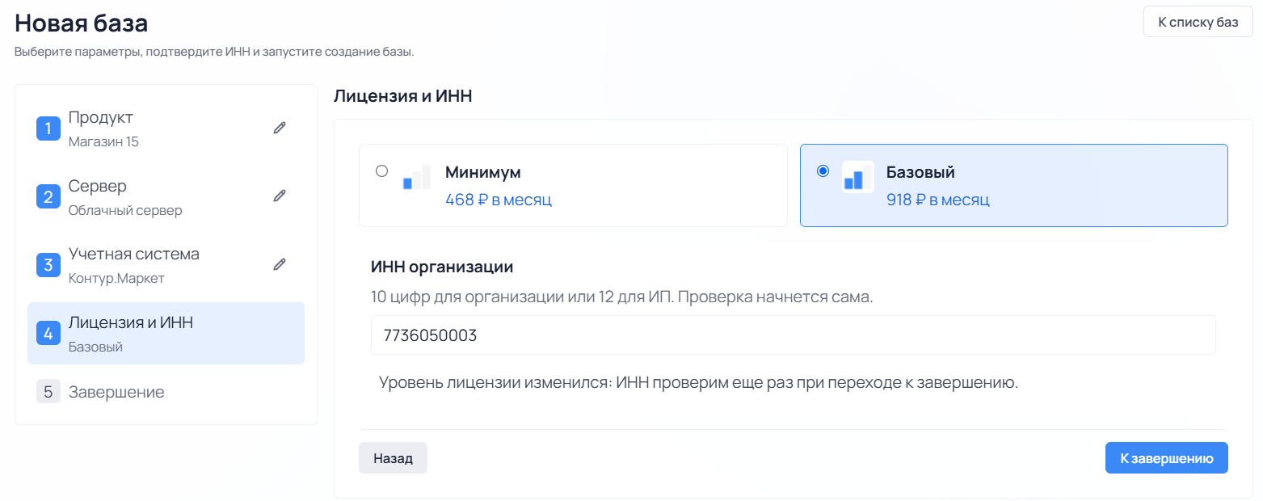Click the К списку баз button

tap(1198, 22)
